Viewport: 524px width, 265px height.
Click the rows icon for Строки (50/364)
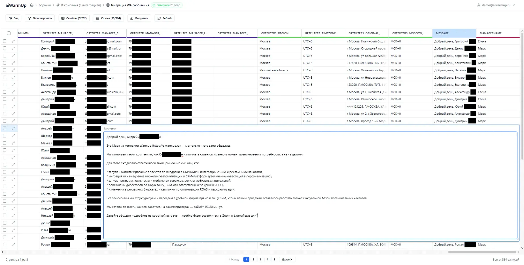pos(97,18)
